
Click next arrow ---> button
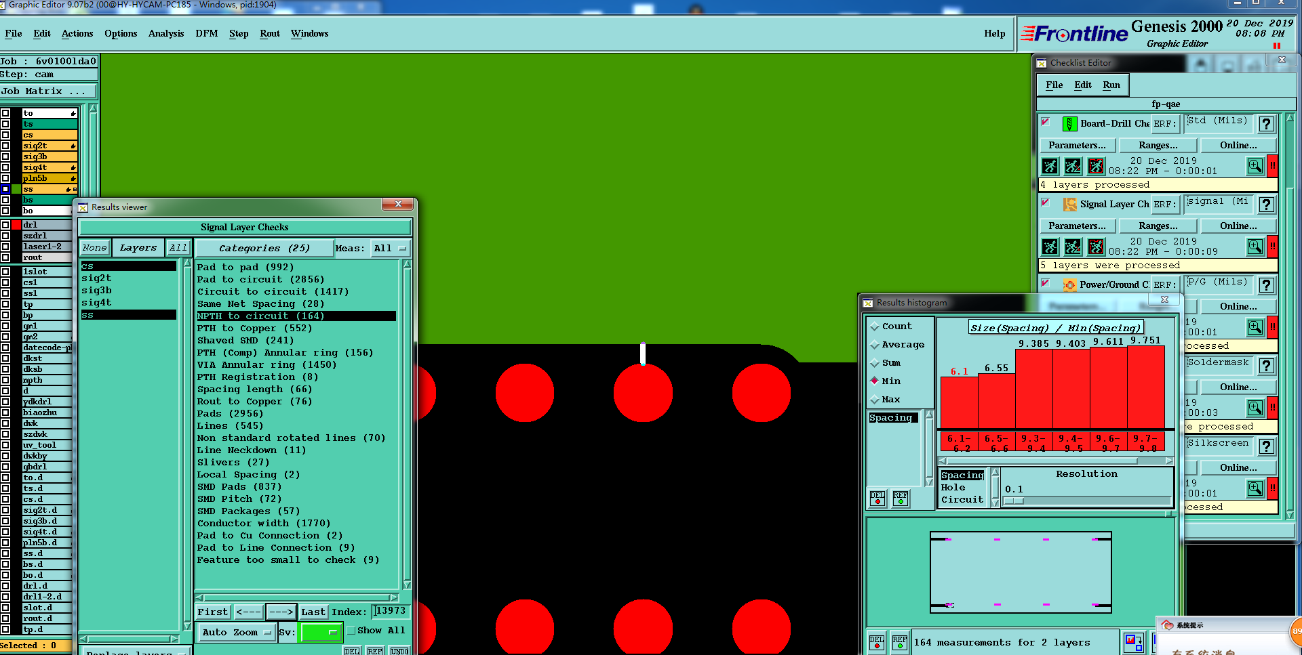click(281, 612)
